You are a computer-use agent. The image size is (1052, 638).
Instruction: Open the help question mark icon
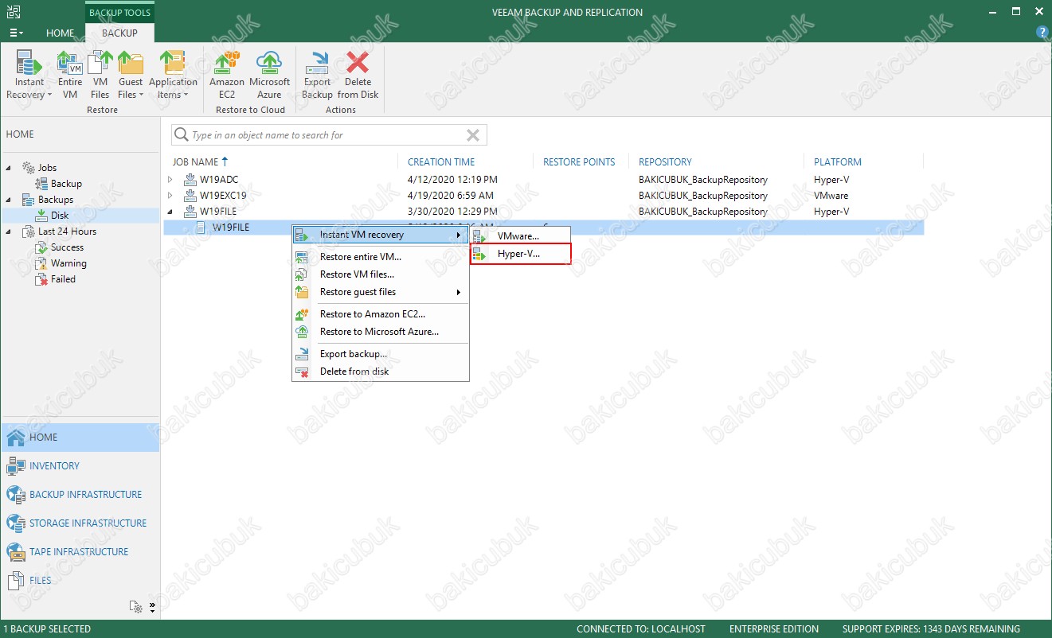1042,33
